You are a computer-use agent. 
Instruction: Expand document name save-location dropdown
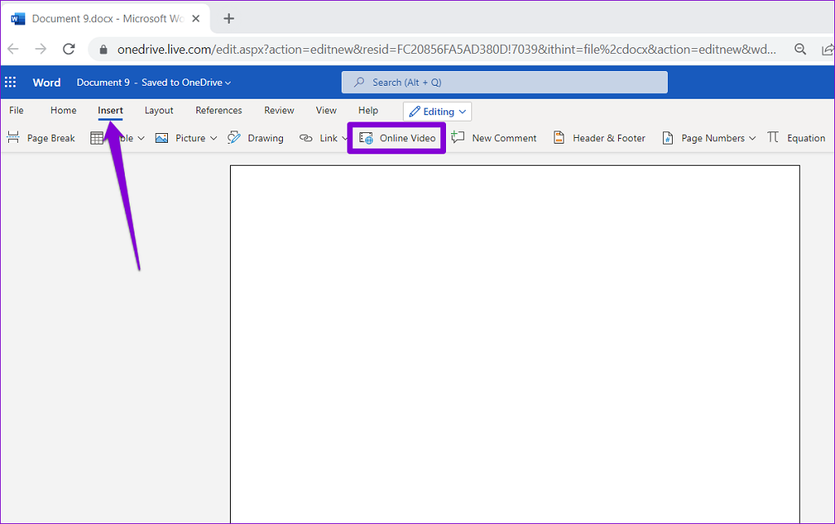coord(228,82)
